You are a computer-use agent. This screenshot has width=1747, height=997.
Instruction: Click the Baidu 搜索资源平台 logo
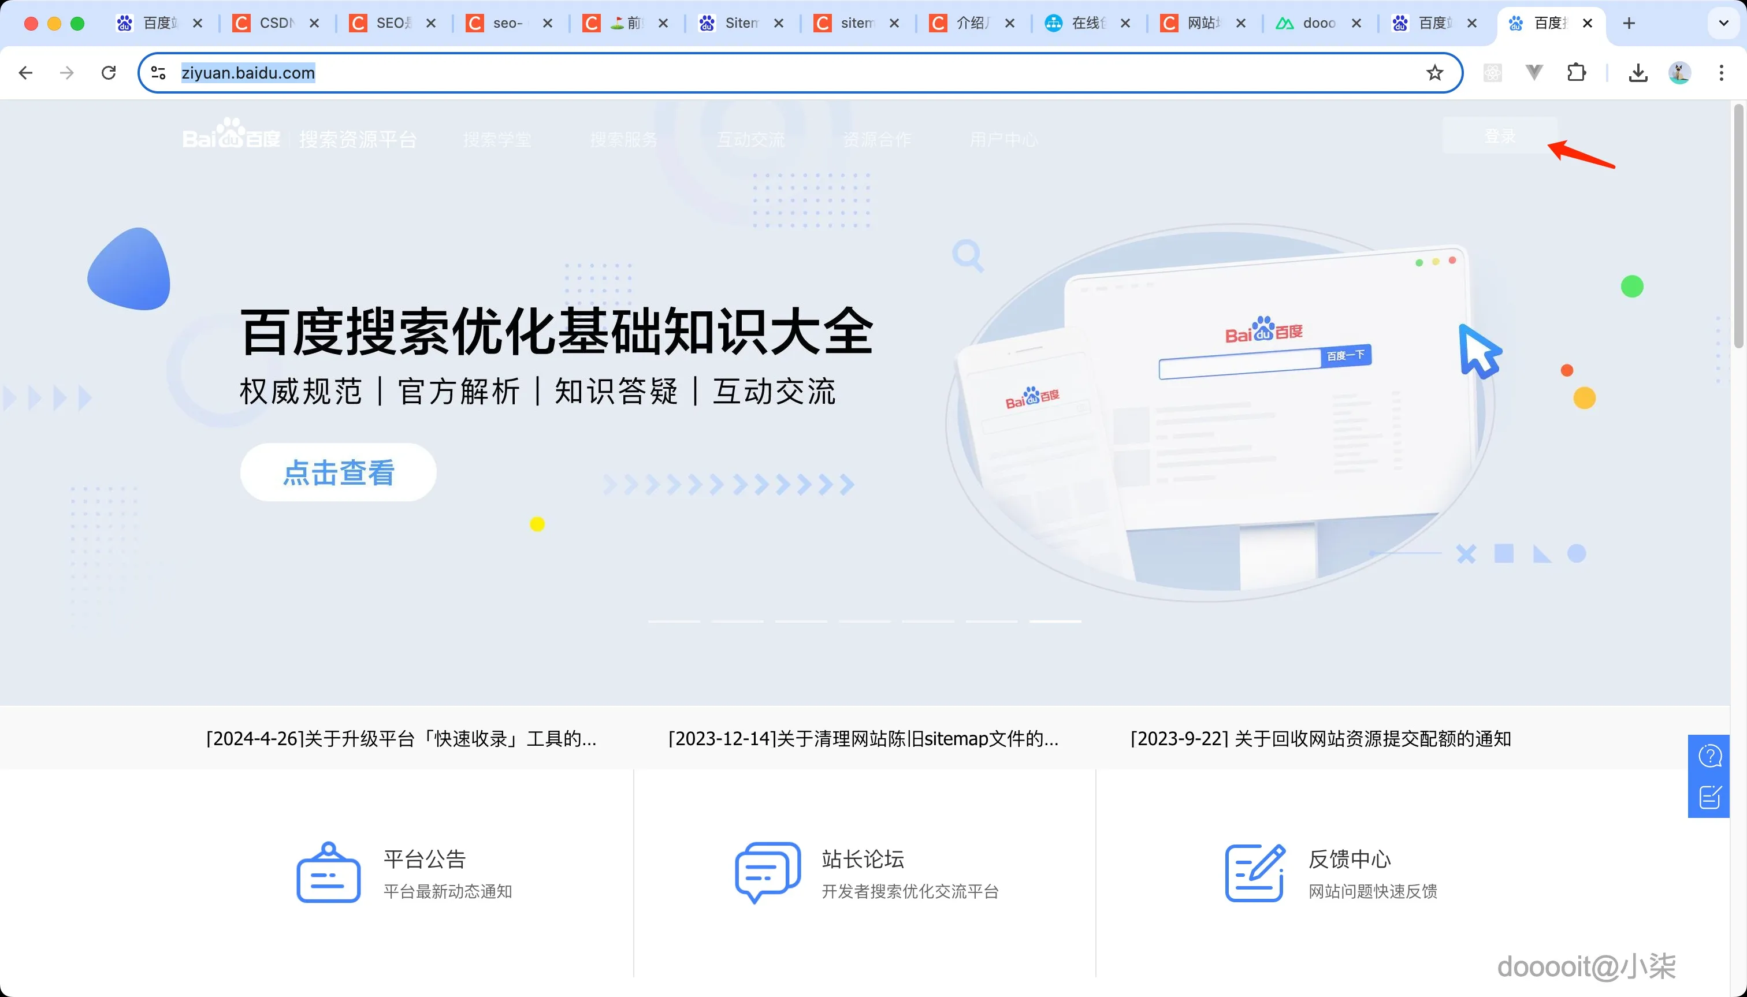pyautogui.click(x=232, y=136)
